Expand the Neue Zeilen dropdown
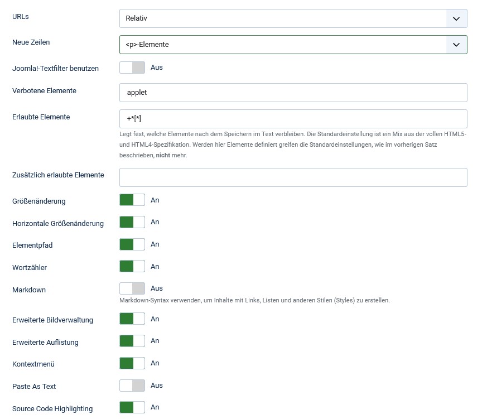This screenshot has width=487, height=419. pyautogui.click(x=283, y=45)
